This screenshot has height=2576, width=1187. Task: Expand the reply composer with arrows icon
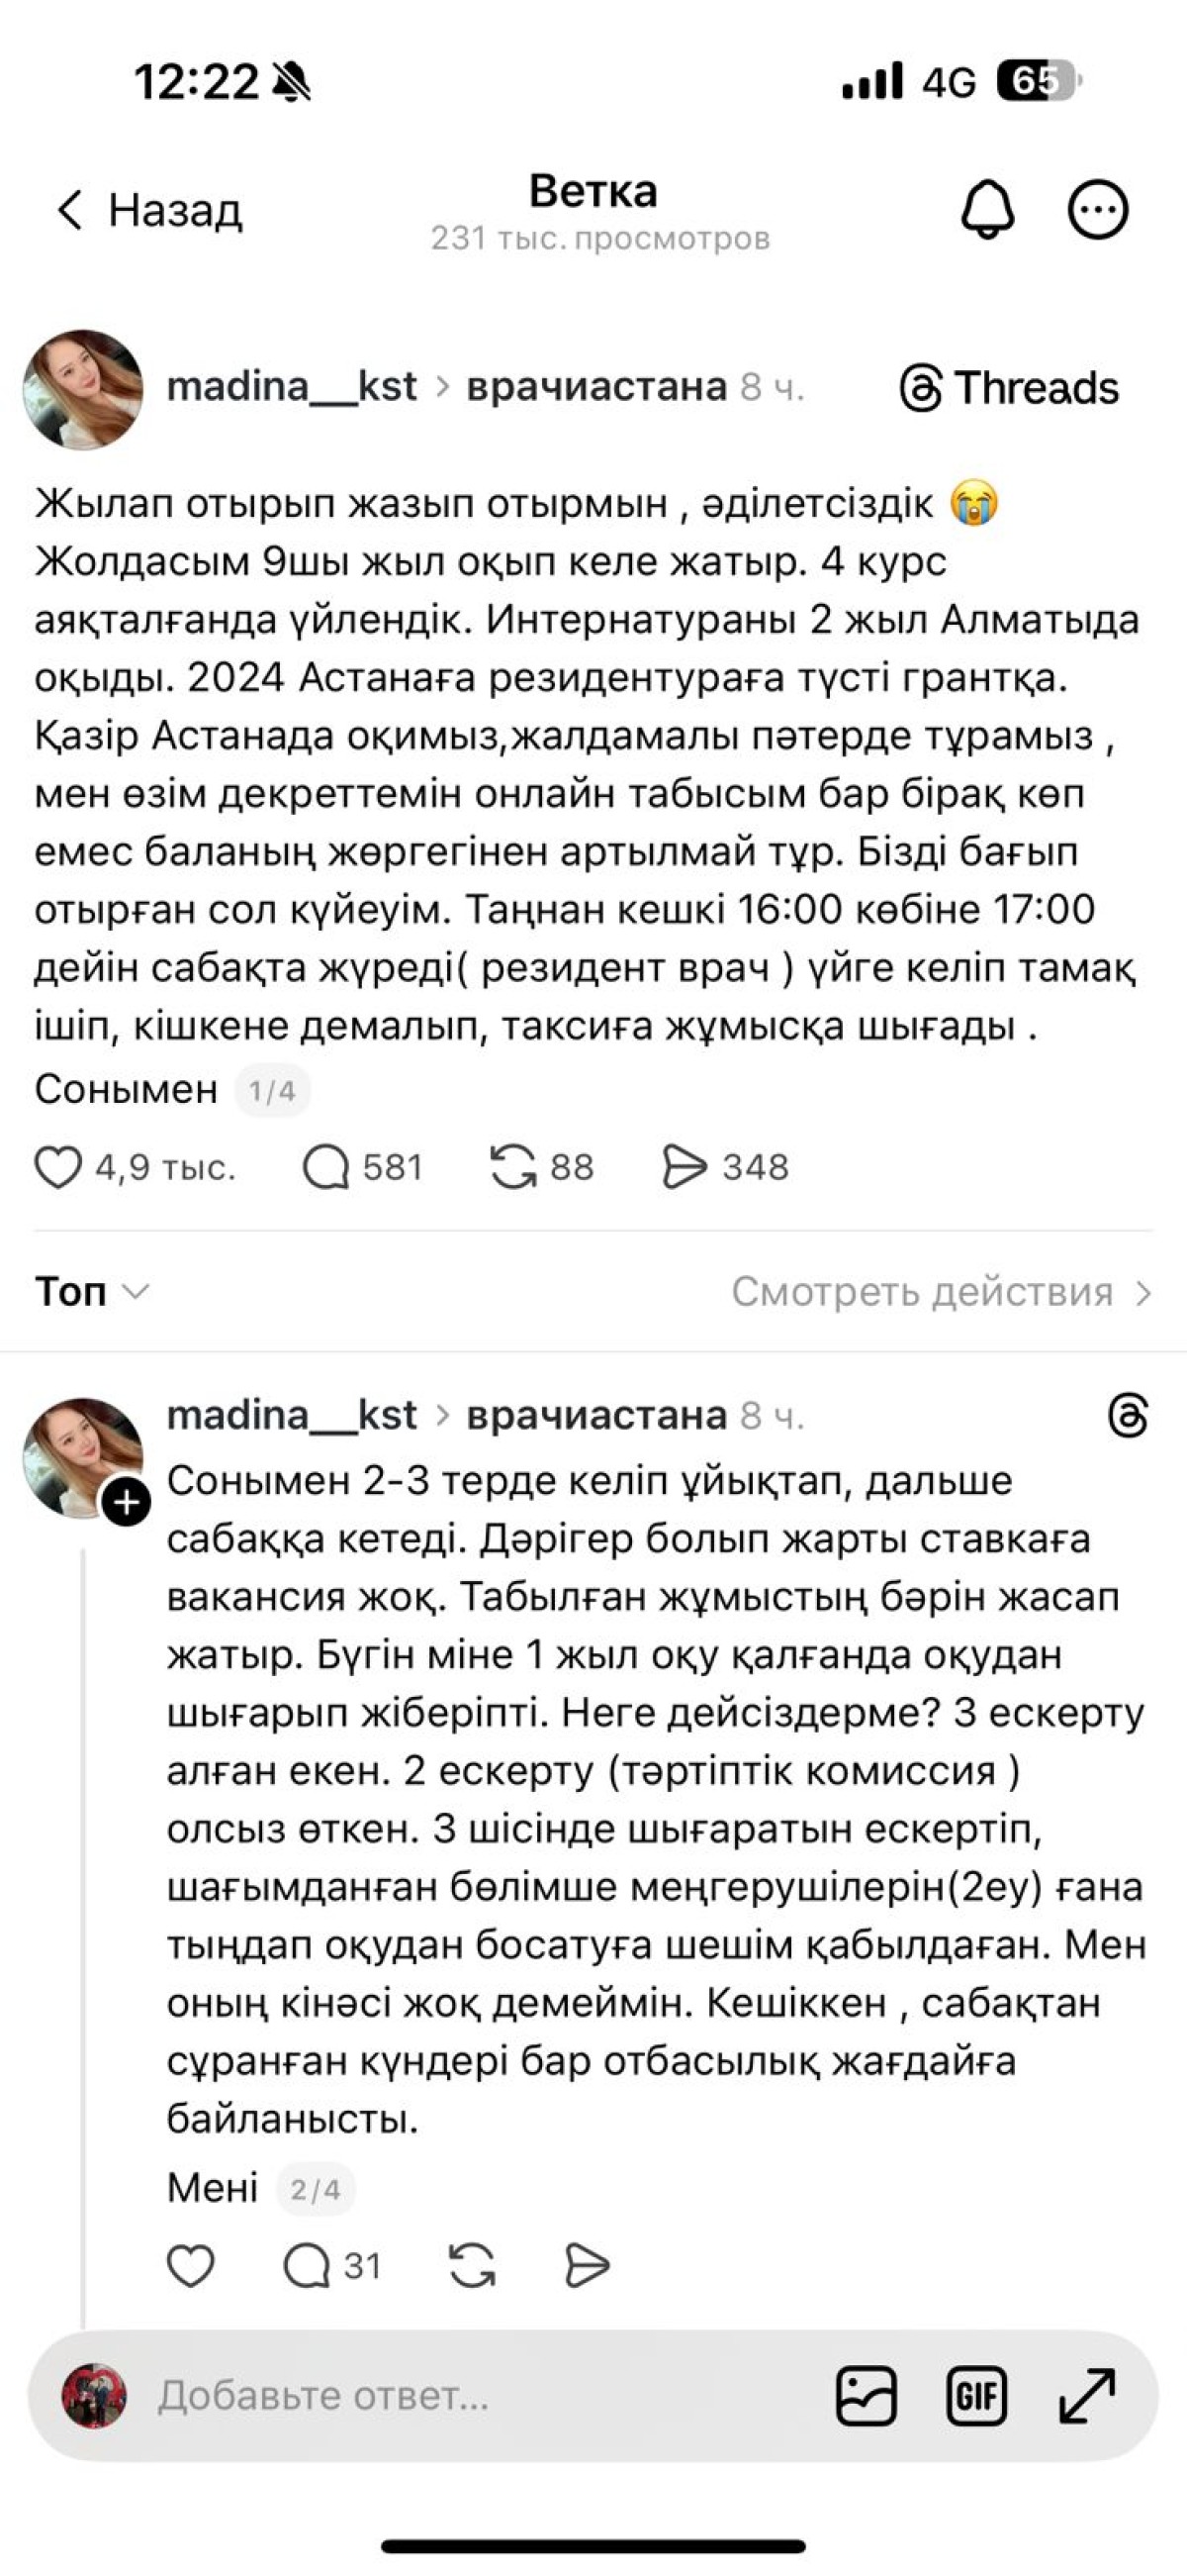coord(1087,2396)
